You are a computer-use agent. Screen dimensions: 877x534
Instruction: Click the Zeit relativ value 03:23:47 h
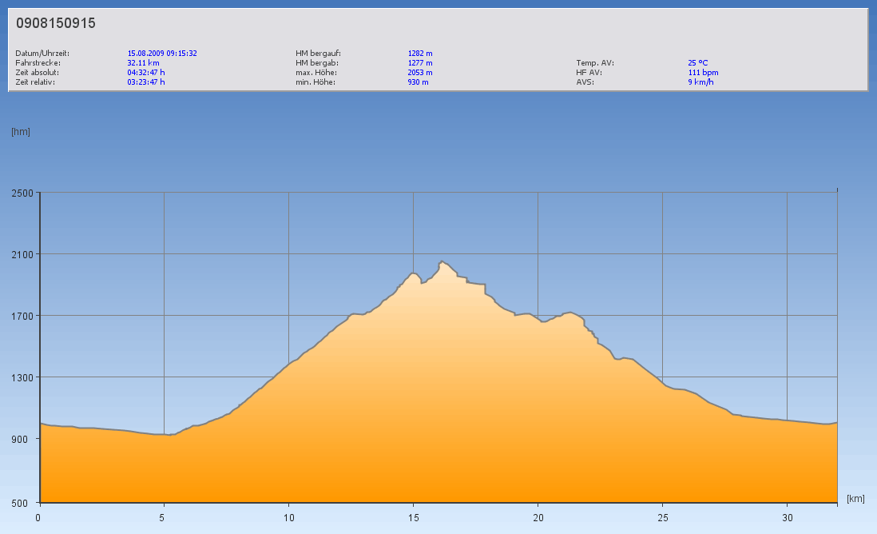[x=146, y=82]
